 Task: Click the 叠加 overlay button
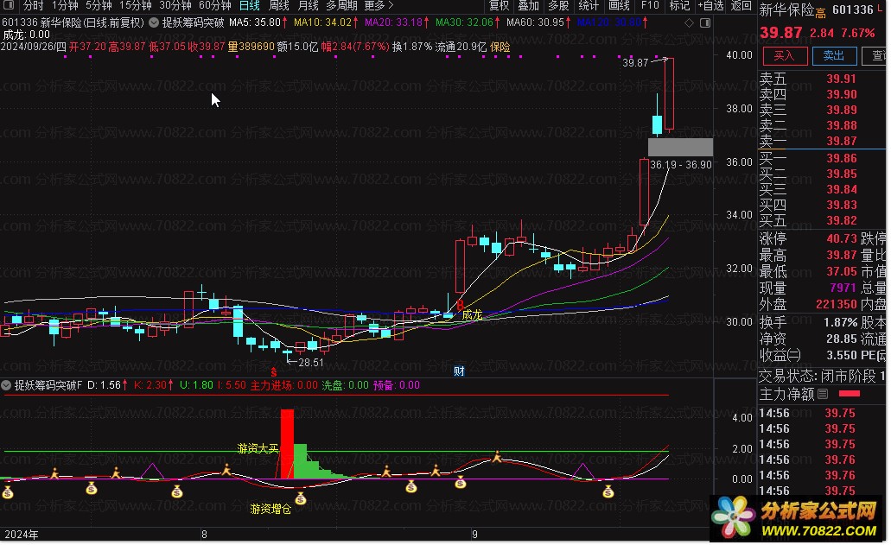(528, 6)
